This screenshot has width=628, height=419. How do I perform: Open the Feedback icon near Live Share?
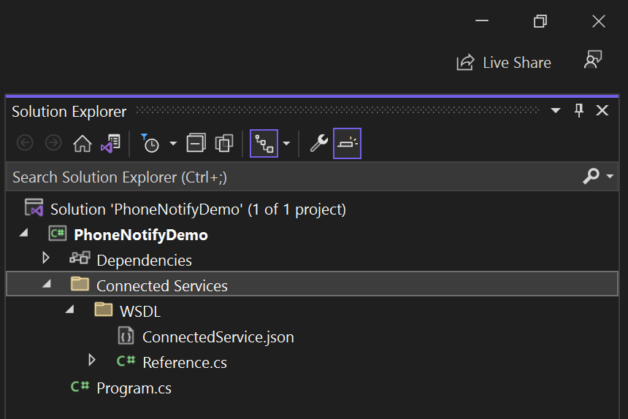pos(592,61)
